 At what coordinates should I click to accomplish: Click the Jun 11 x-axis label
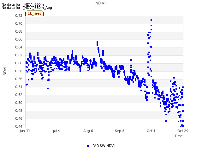point(25,131)
